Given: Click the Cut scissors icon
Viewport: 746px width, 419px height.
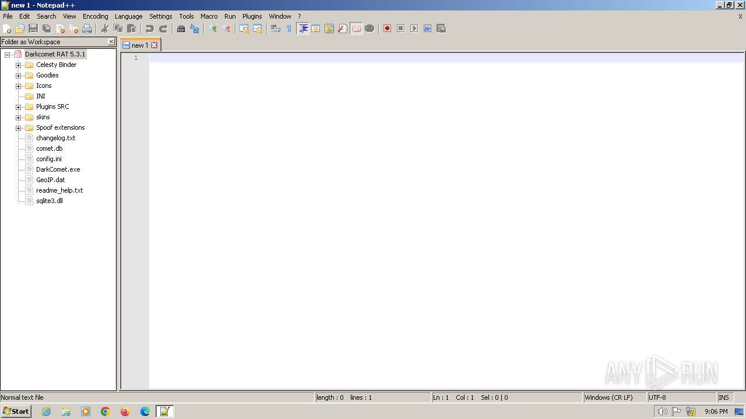Looking at the screenshot, I should 105,29.
